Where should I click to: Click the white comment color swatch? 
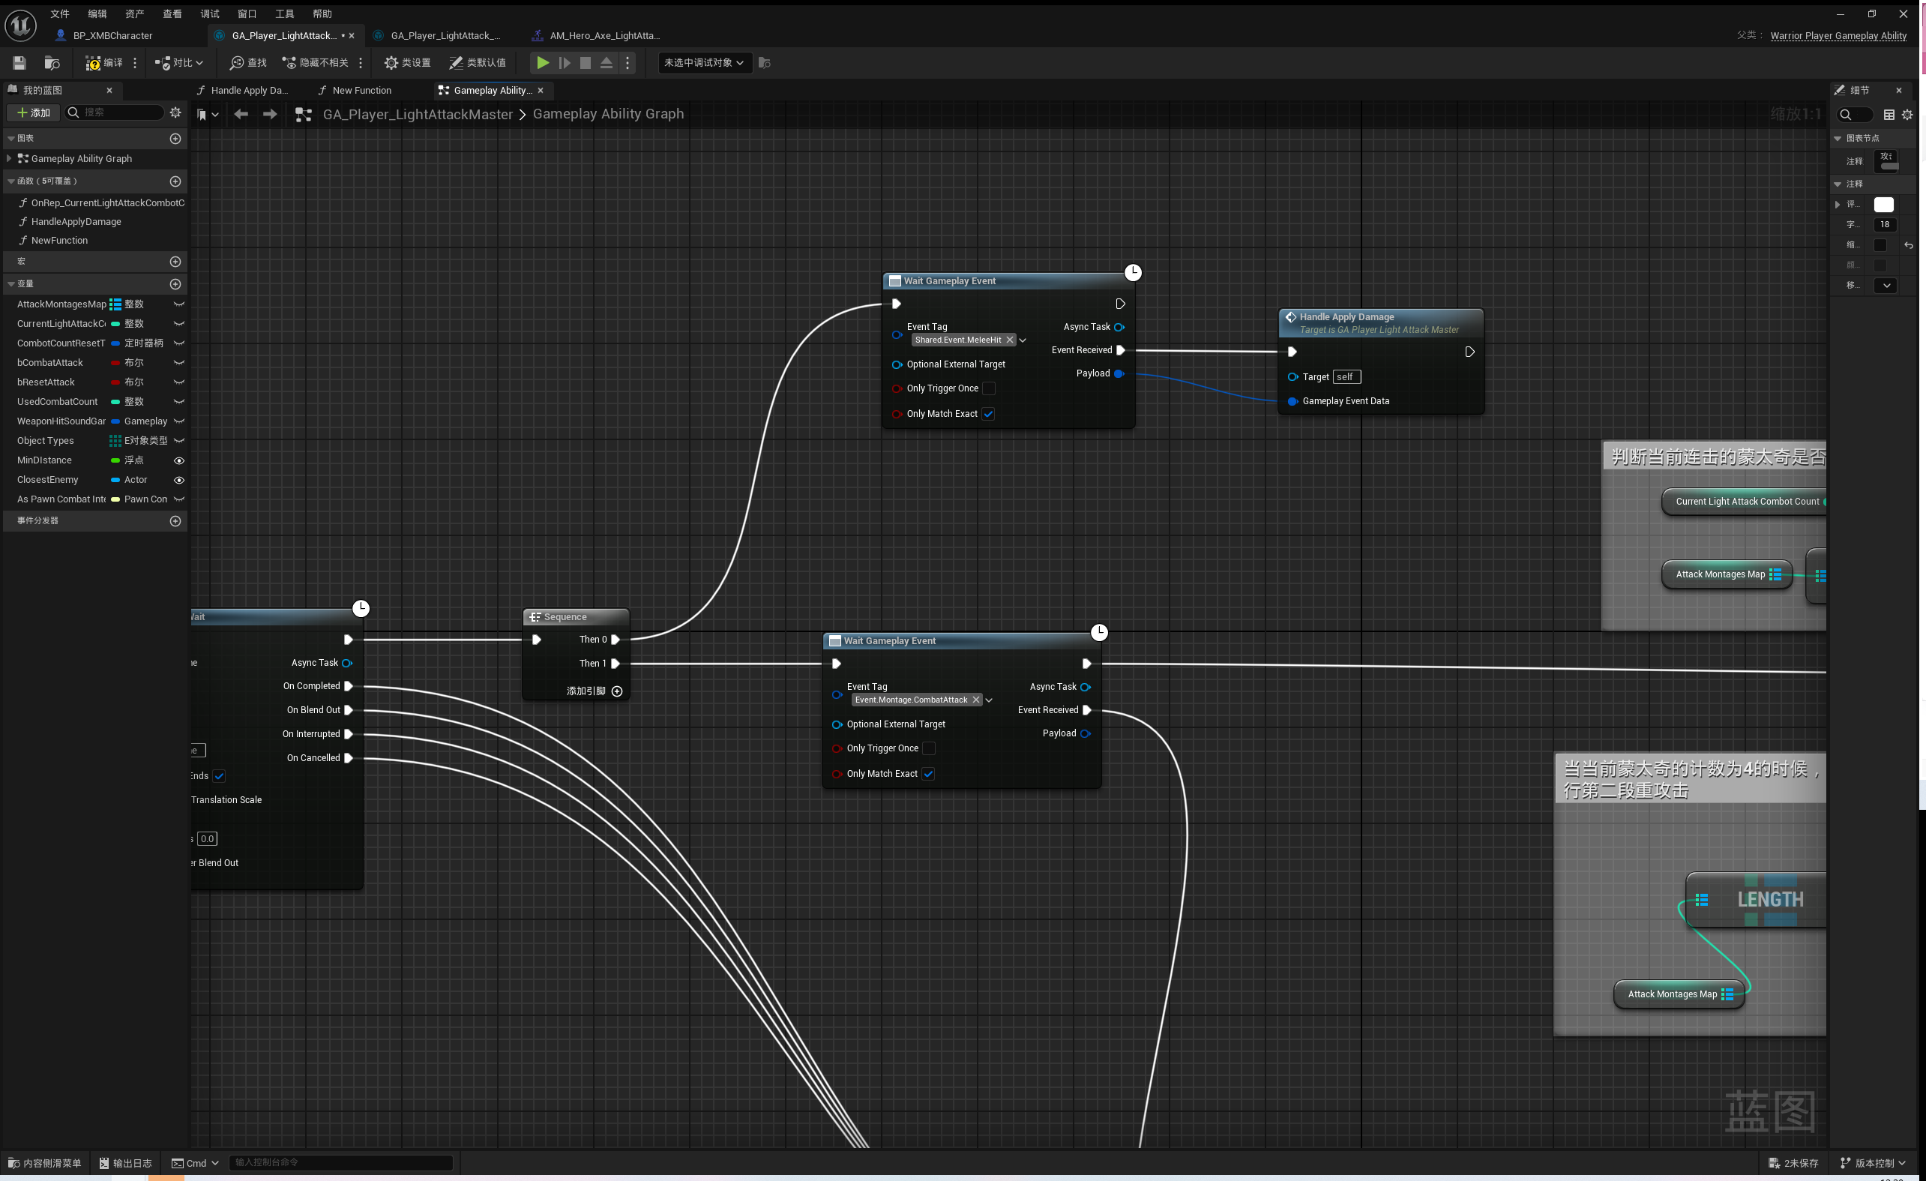point(1883,205)
